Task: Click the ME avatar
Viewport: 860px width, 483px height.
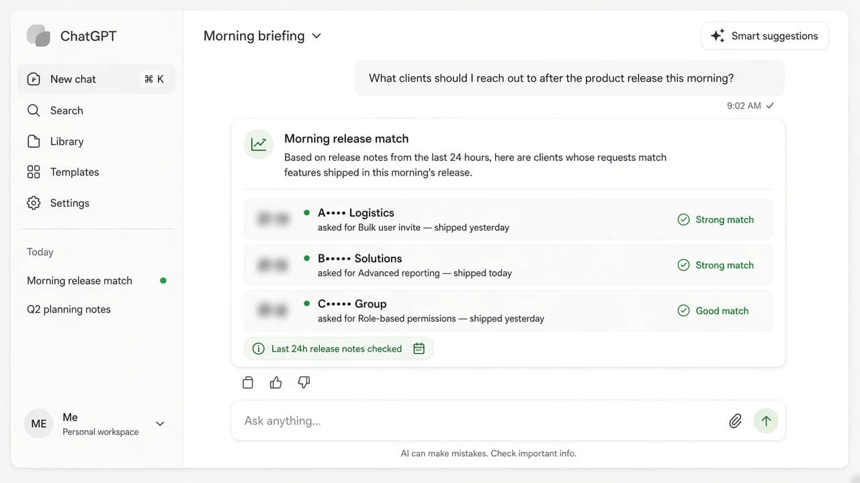Action: pyautogui.click(x=39, y=424)
